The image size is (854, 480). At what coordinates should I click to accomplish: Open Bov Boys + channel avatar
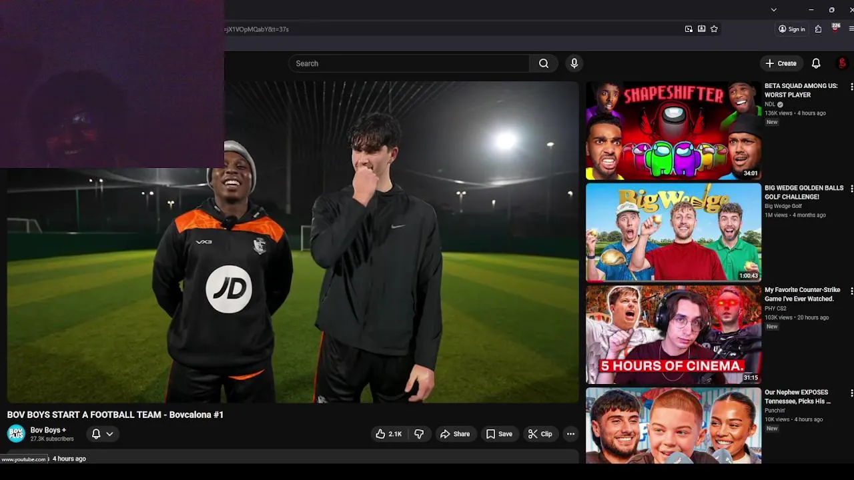click(x=16, y=434)
